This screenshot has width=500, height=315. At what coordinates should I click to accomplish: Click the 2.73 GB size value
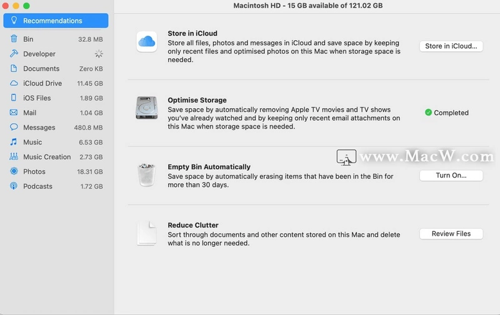pos(91,157)
